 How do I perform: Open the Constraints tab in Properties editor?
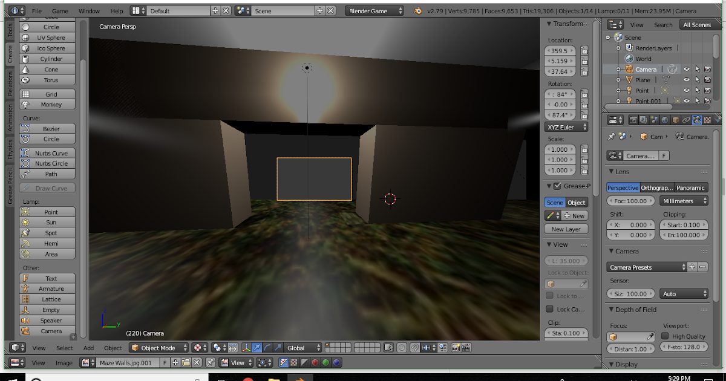687,120
